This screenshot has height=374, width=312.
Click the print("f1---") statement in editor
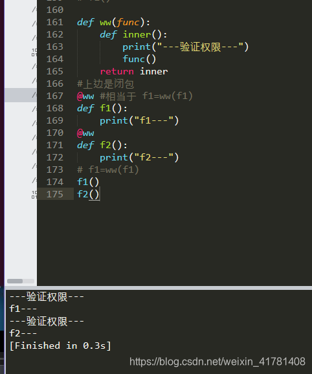pos(139,121)
